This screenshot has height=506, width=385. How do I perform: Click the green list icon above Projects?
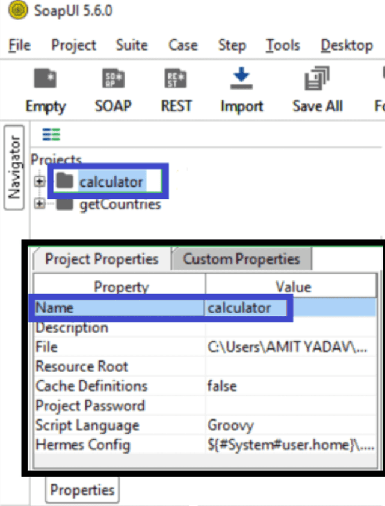click(x=51, y=134)
